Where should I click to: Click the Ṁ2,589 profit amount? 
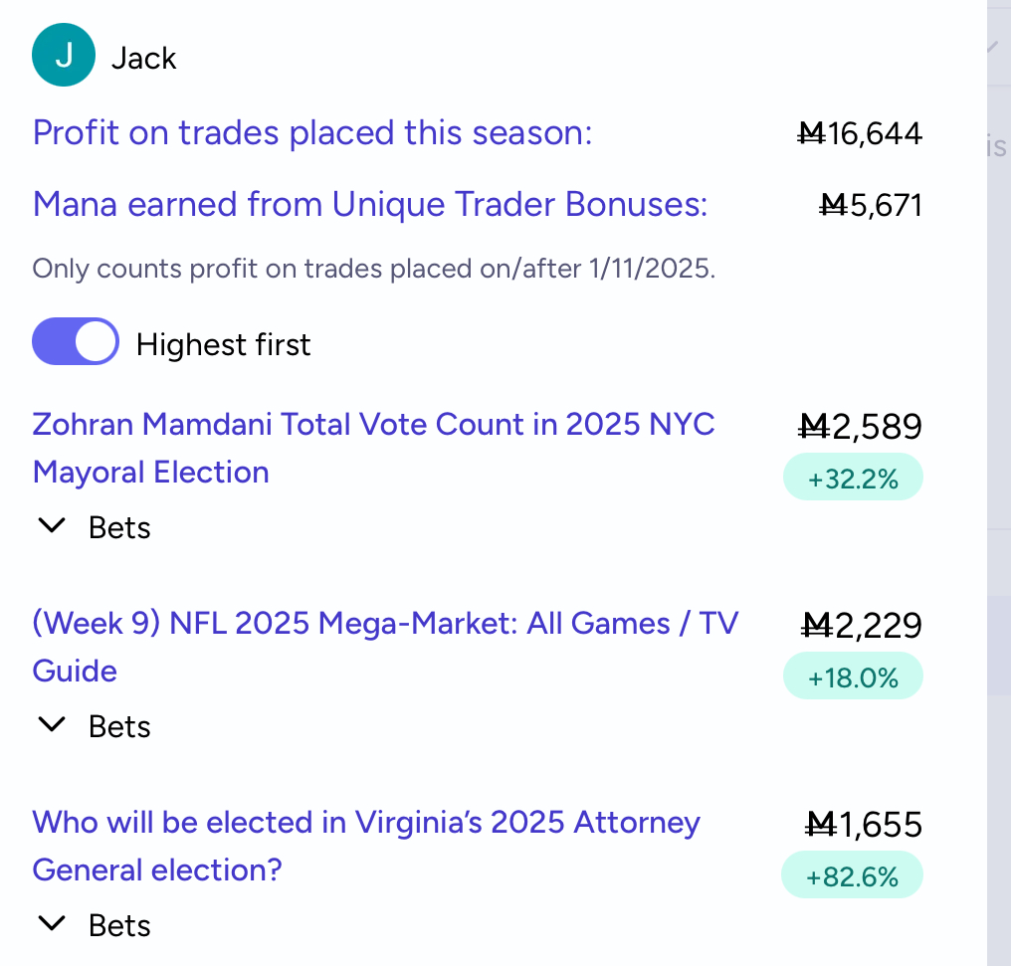point(861,427)
